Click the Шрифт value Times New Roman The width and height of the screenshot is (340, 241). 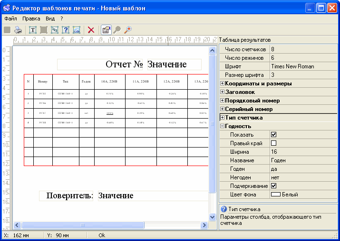(304, 66)
